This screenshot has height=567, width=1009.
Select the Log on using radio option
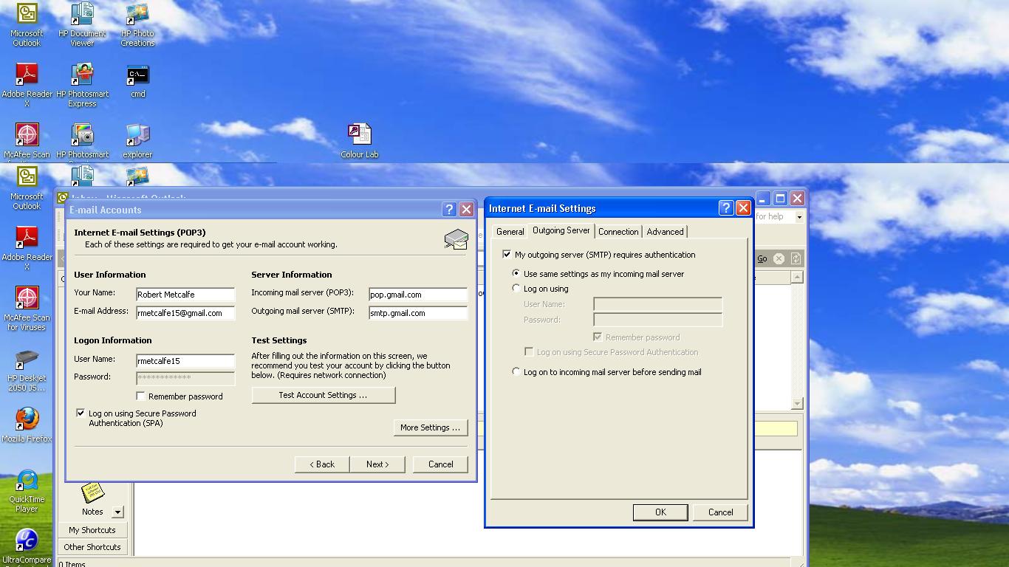pyautogui.click(x=516, y=289)
